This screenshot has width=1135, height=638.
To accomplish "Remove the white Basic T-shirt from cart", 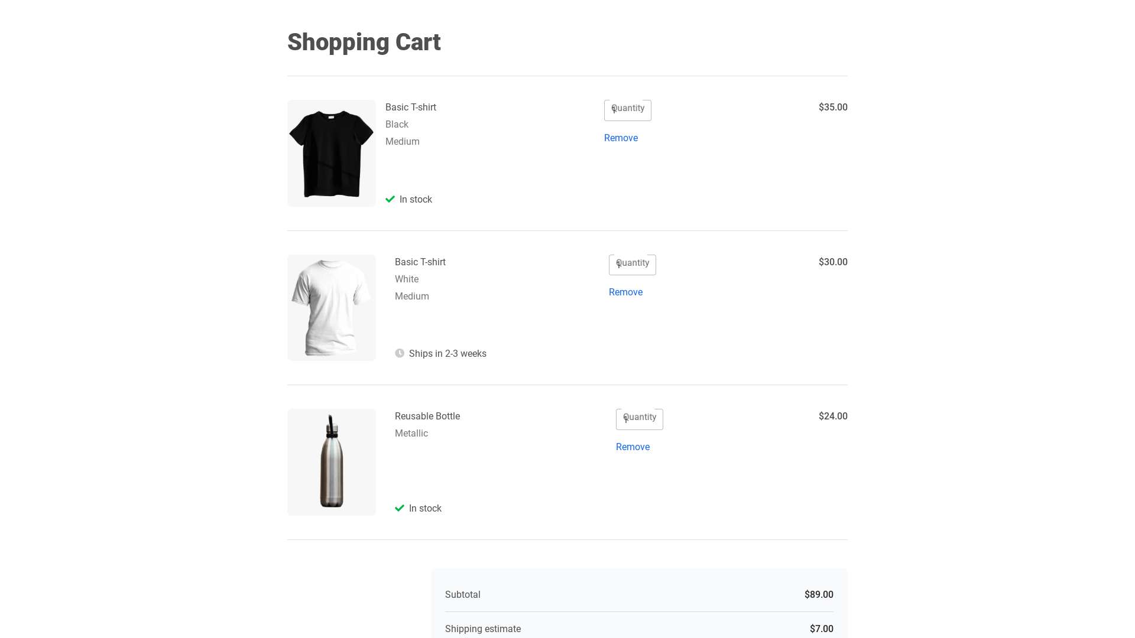I will click(x=625, y=292).
